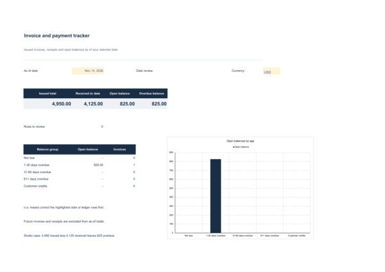
Task: Select the 'Open balance' header in summary table
Action: point(119,94)
